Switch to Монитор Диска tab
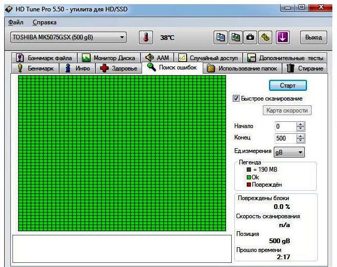This screenshot has width=337, height=267. pos(109,58)
